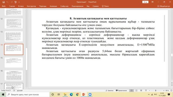Open the Справка ribbon tab
This screenshot has width=173, height=97.
coord(95,6)
